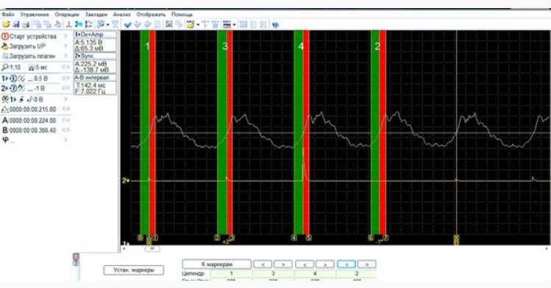Open the dropdown arrow next to the striped line icon
This screenshot has width=551, height=288.
(234, 25)
